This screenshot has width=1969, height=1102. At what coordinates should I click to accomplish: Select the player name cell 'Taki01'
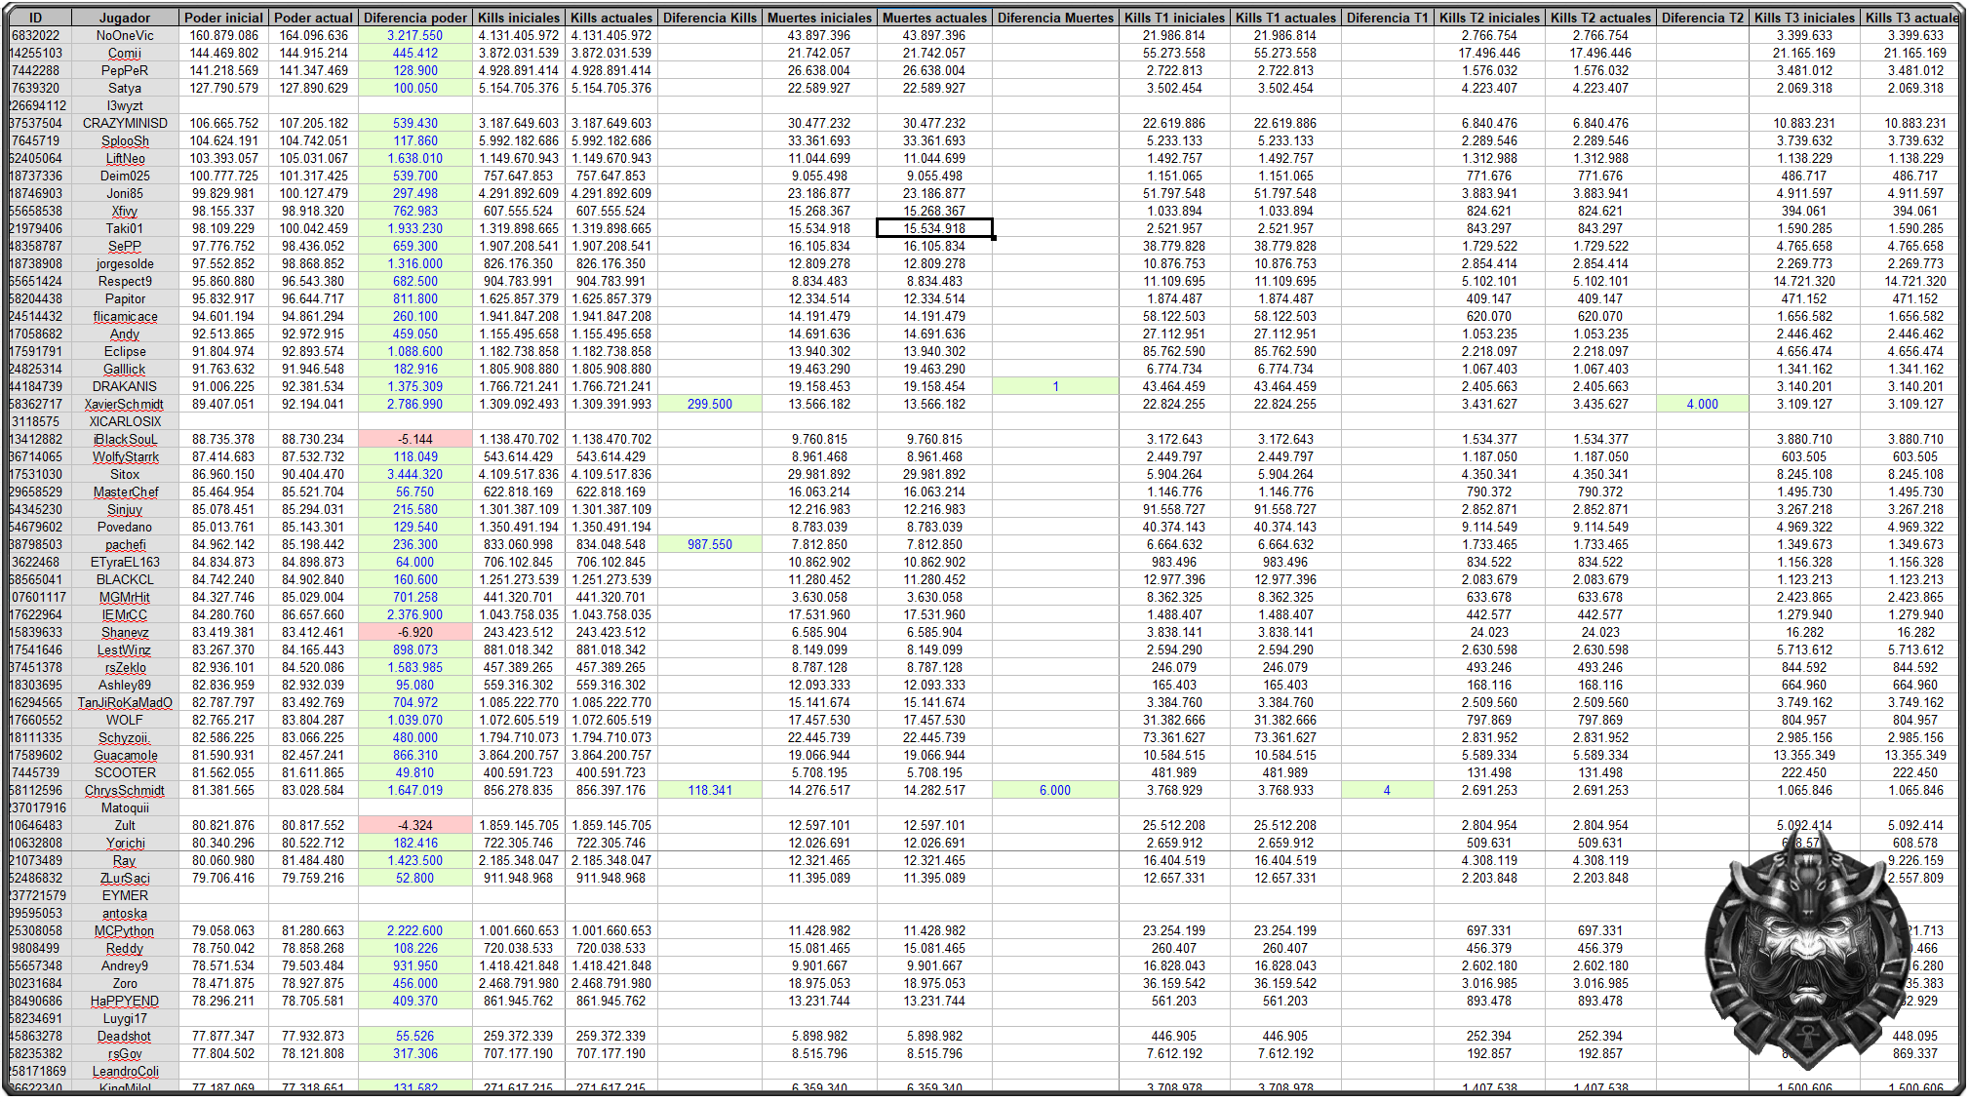pos(125,228)
